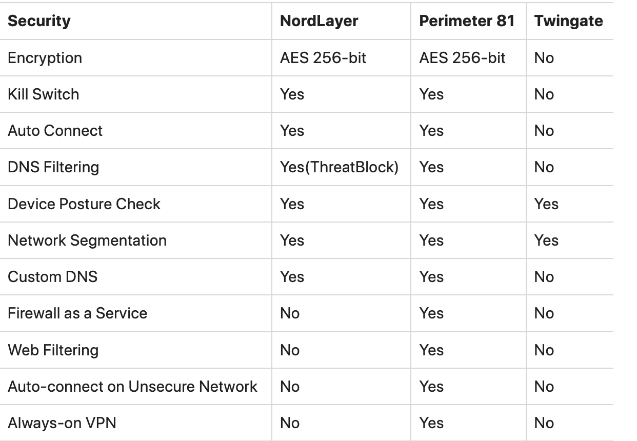The image size is (637, 441).
Task: Click the Kill Switch row label
Action: [44, 94]
